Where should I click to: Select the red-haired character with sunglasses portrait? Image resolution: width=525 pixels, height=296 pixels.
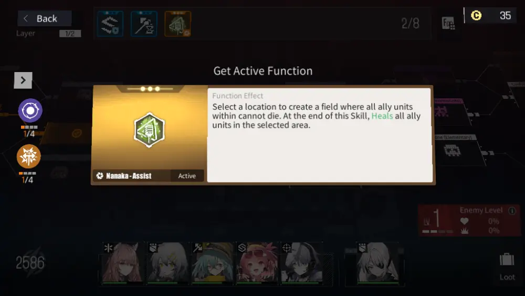tap(257, 263)
